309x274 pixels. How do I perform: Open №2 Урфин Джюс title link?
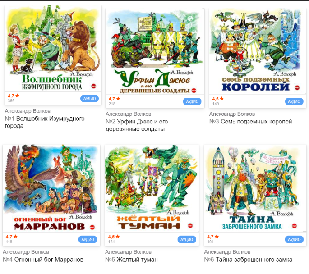tap(137, 125)
